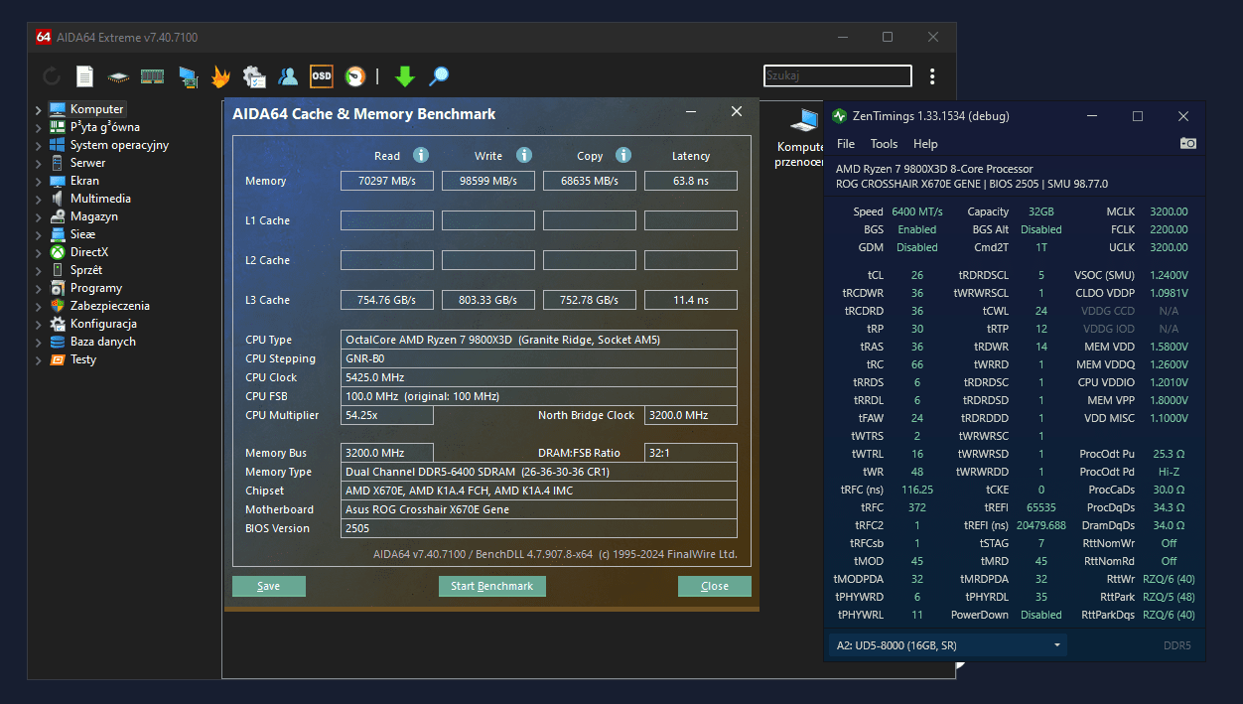
Task: Take a screenshot with ZenTimings camera icon
Action: click(1188, 144)
